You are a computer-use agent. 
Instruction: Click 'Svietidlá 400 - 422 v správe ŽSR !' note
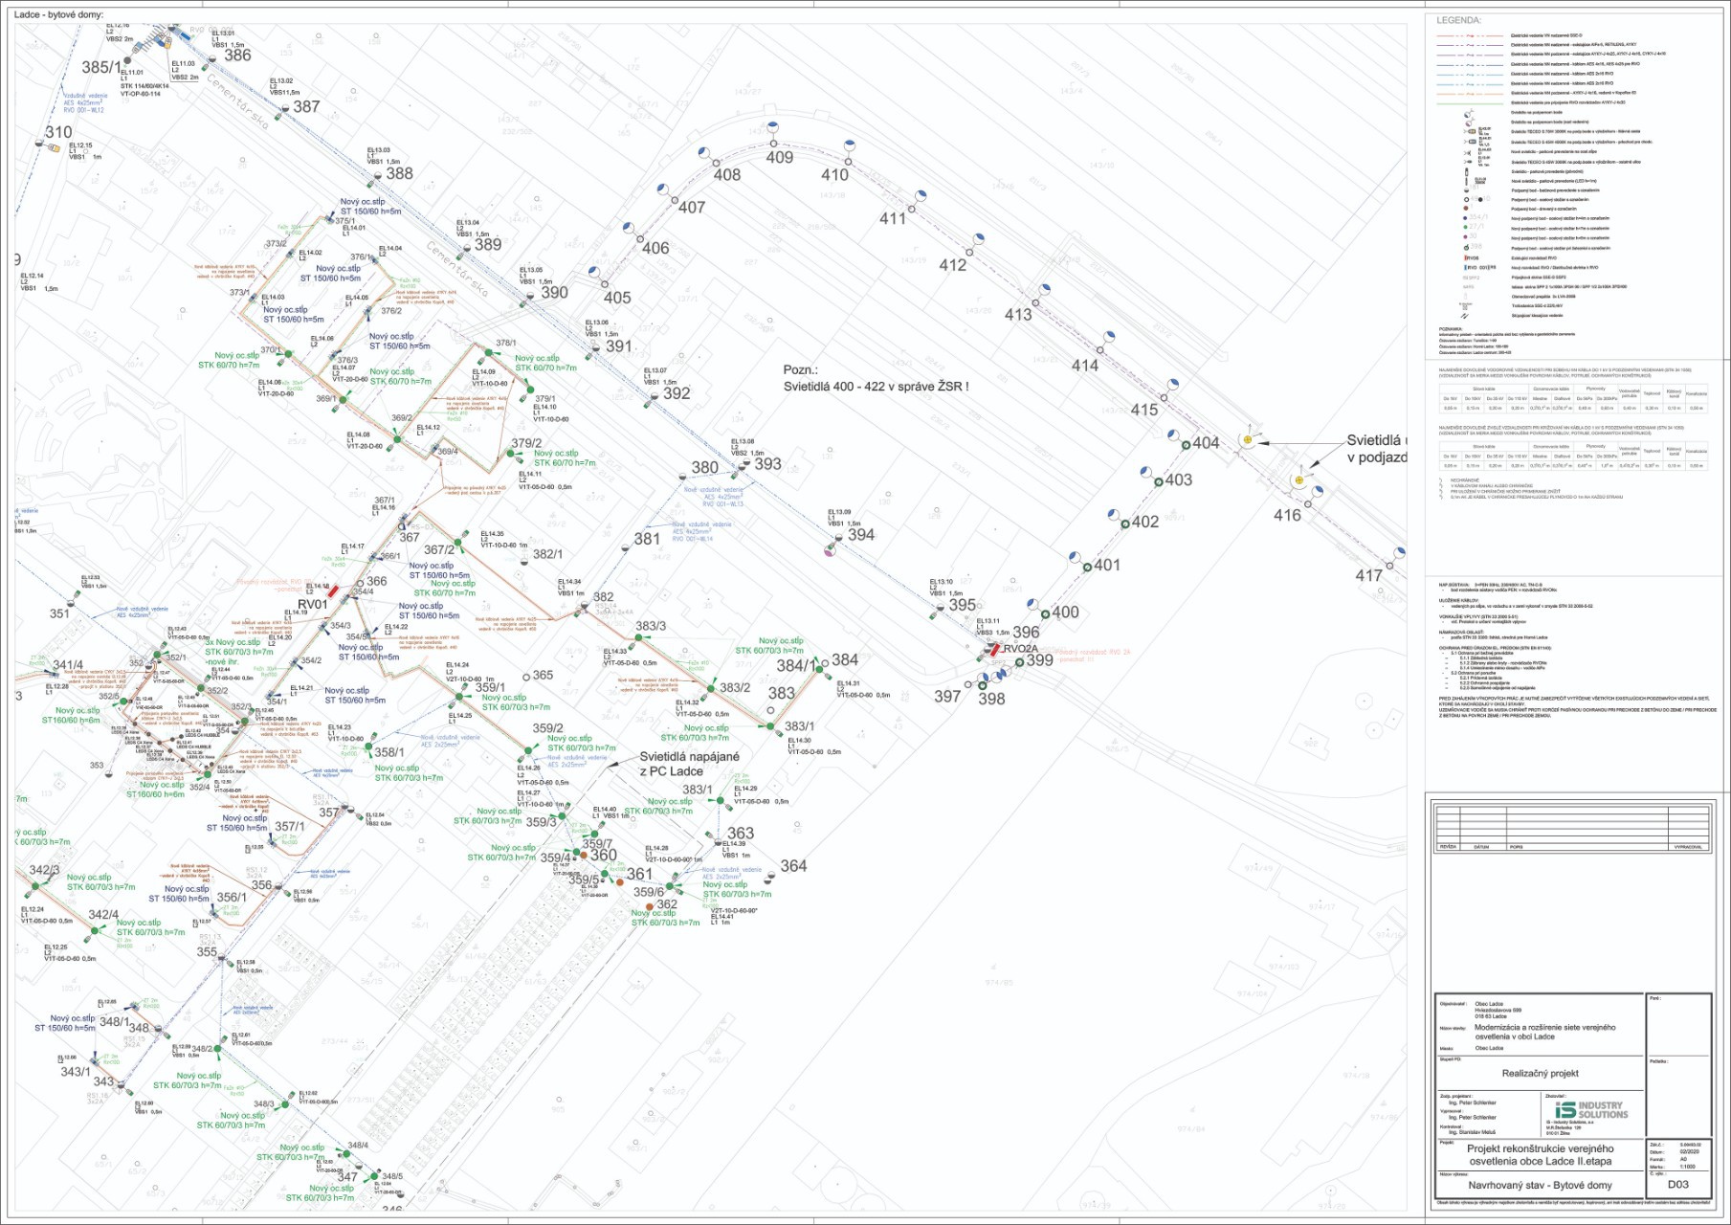point(876,387)
